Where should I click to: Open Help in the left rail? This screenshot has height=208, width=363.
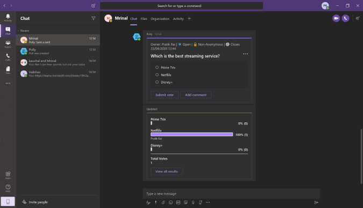pyautogui.click(x=8, y=188)
